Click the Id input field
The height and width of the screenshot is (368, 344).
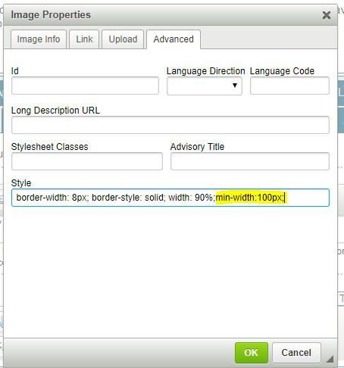(x=85, y=86)
